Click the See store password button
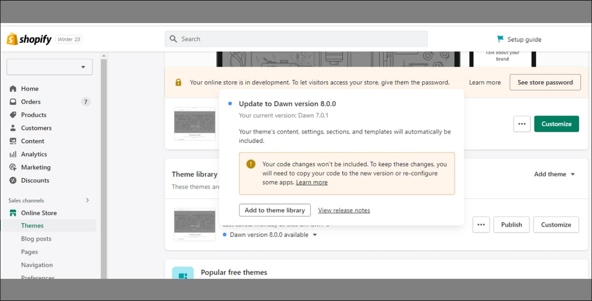This screenshot has height=301, width=592. 545,82
